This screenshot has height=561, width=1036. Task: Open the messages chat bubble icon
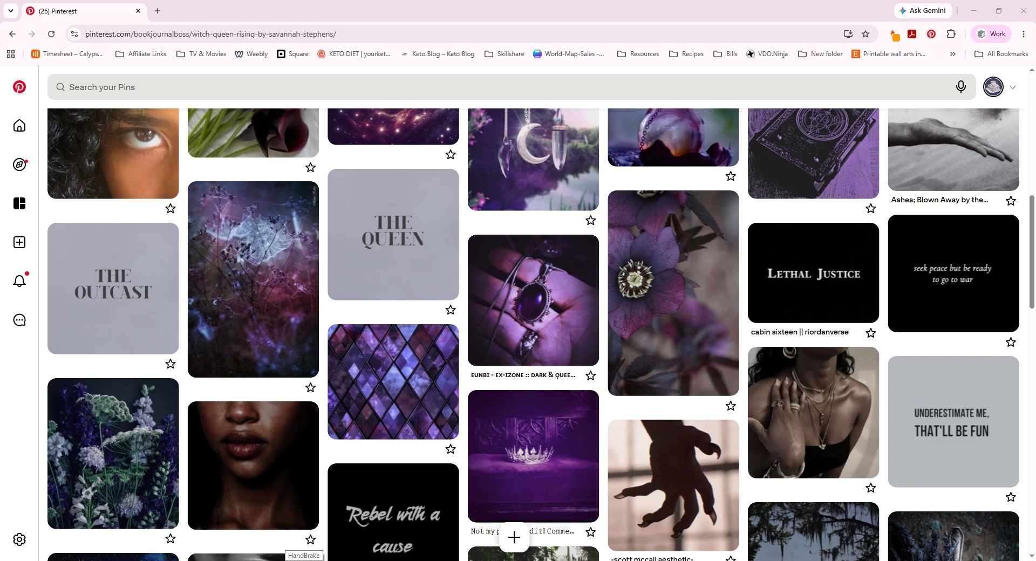[x=19, y=320]
